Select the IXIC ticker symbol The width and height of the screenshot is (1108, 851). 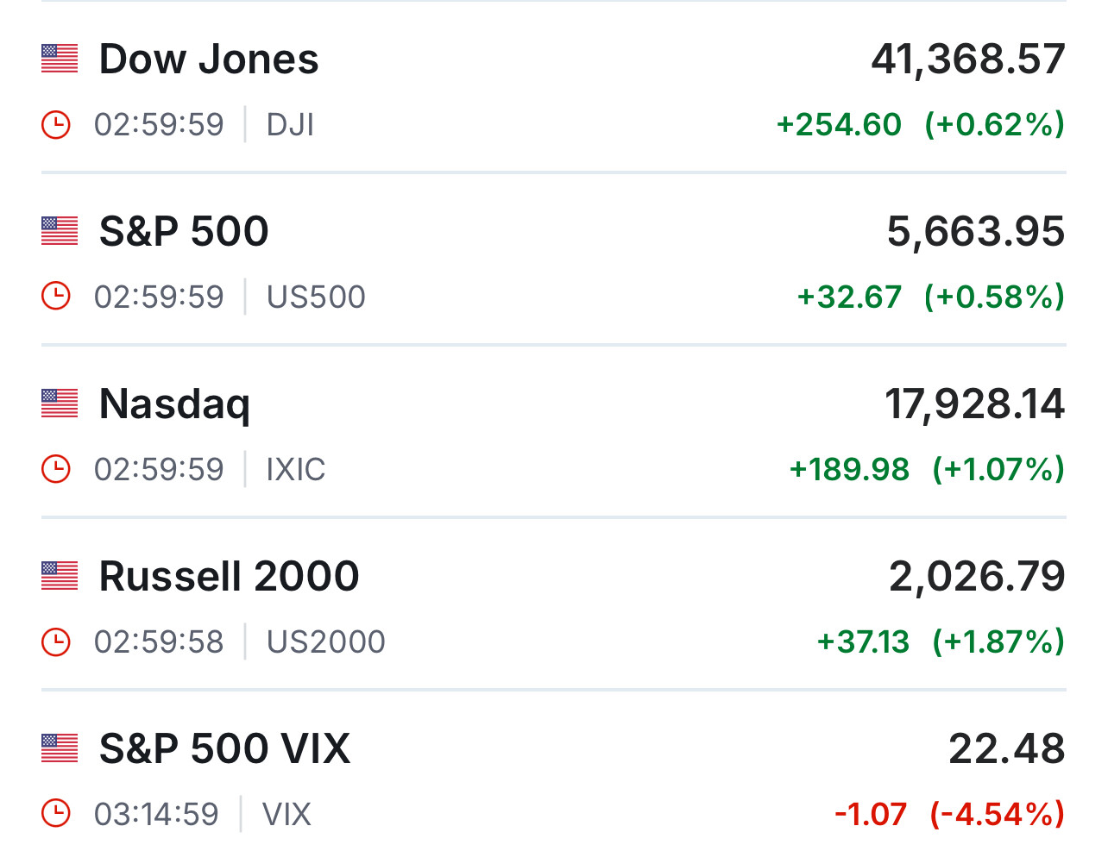tap(295, 470)
